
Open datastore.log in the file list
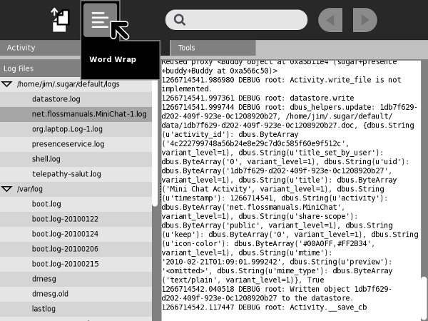point(56,99)
